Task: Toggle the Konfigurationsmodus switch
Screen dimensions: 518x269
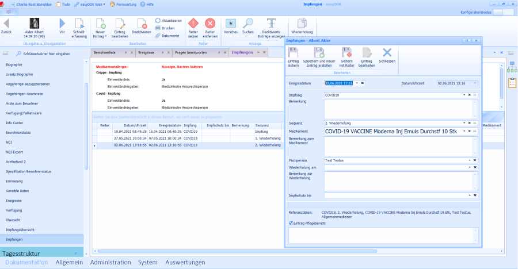Action: [x=503, y=12]
